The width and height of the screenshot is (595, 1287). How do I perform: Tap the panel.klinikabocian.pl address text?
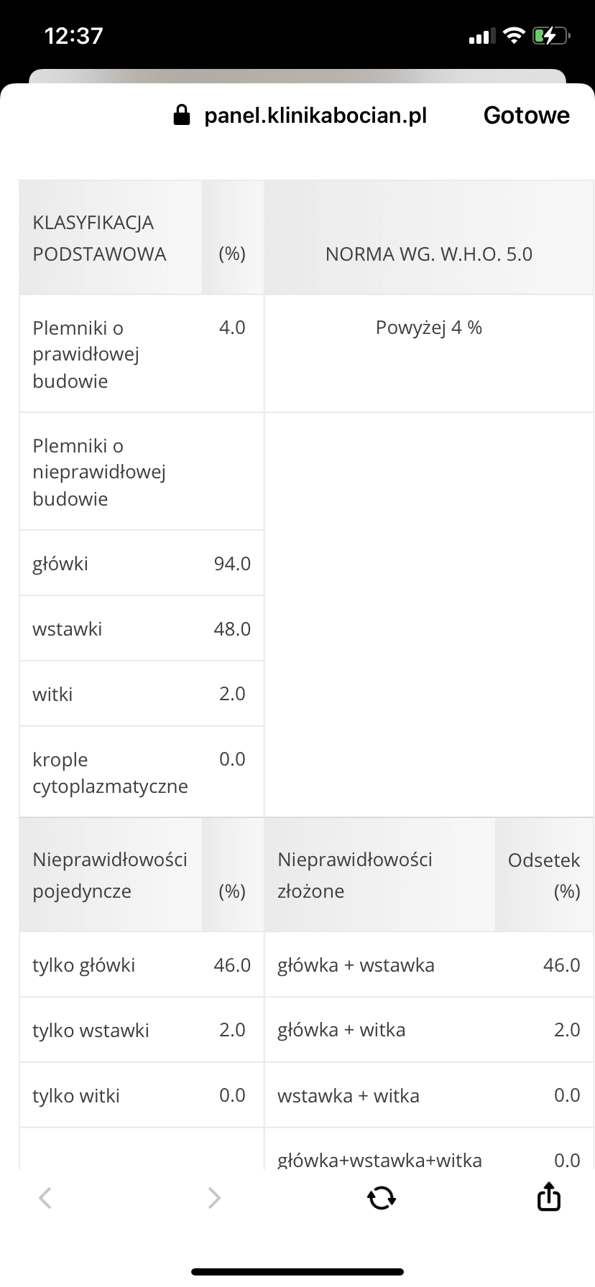(315, 115)
